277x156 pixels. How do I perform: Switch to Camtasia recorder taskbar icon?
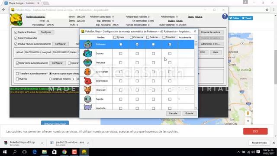74,152
